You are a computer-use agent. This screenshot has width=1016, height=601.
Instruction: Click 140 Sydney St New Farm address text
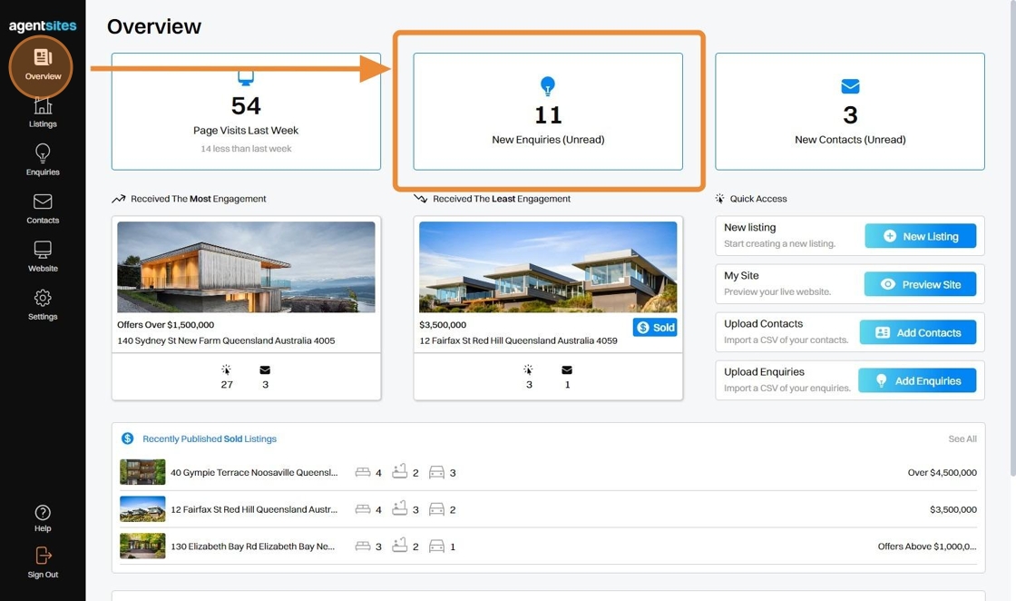(226, 340)
